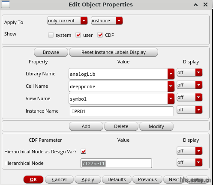This screenshot has height=185, width=213.
Task: Click the Add property button
Action: pyautogui.click(x=86, y=126)
